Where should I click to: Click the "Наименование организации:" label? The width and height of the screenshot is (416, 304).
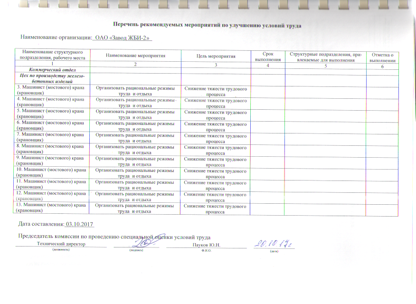click(x=56, y=37)
